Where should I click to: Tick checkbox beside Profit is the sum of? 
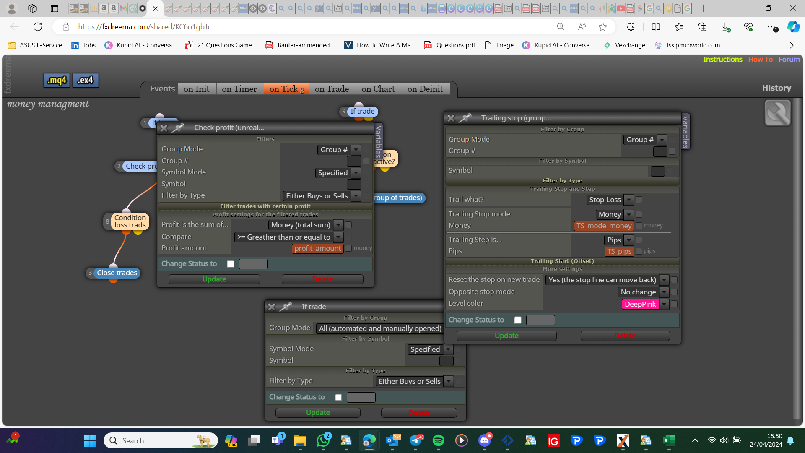pyautogui.click(x=348, y=225)
